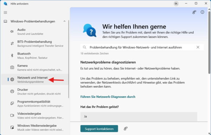
Task: Select the Kamera troubleshooter
Action: click(35, 67)
